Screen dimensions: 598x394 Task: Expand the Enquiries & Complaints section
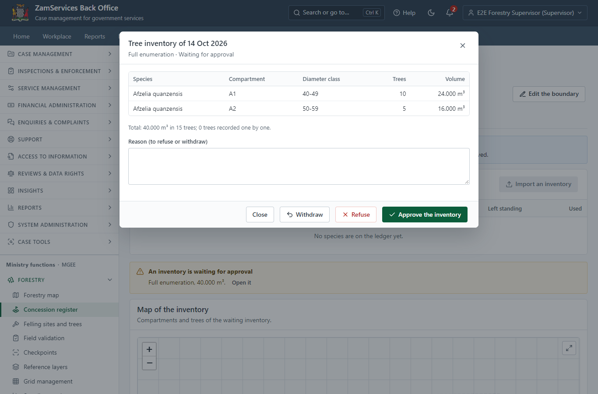(59, 122)
